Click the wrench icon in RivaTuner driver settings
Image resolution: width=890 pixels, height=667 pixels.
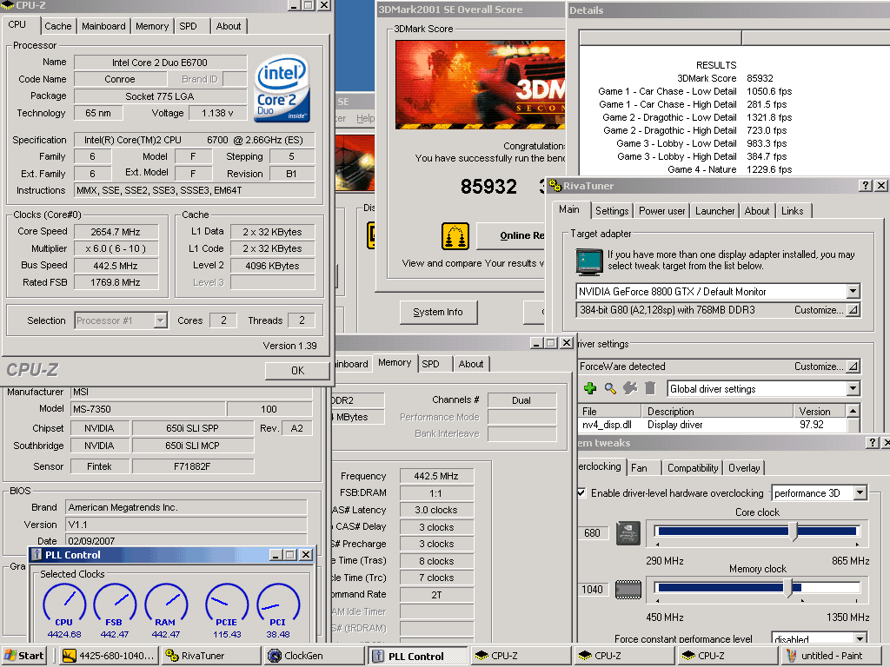coord(630,388)
